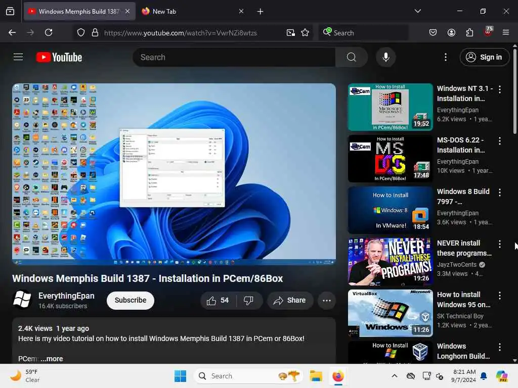The width and height of the screenshot is (518, 388).
Task: Open the Extensions puzzle icon
Action: click(x=469, y=32)
